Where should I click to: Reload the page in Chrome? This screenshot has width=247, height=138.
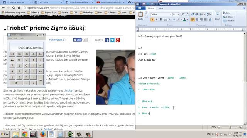coord(14,8)
